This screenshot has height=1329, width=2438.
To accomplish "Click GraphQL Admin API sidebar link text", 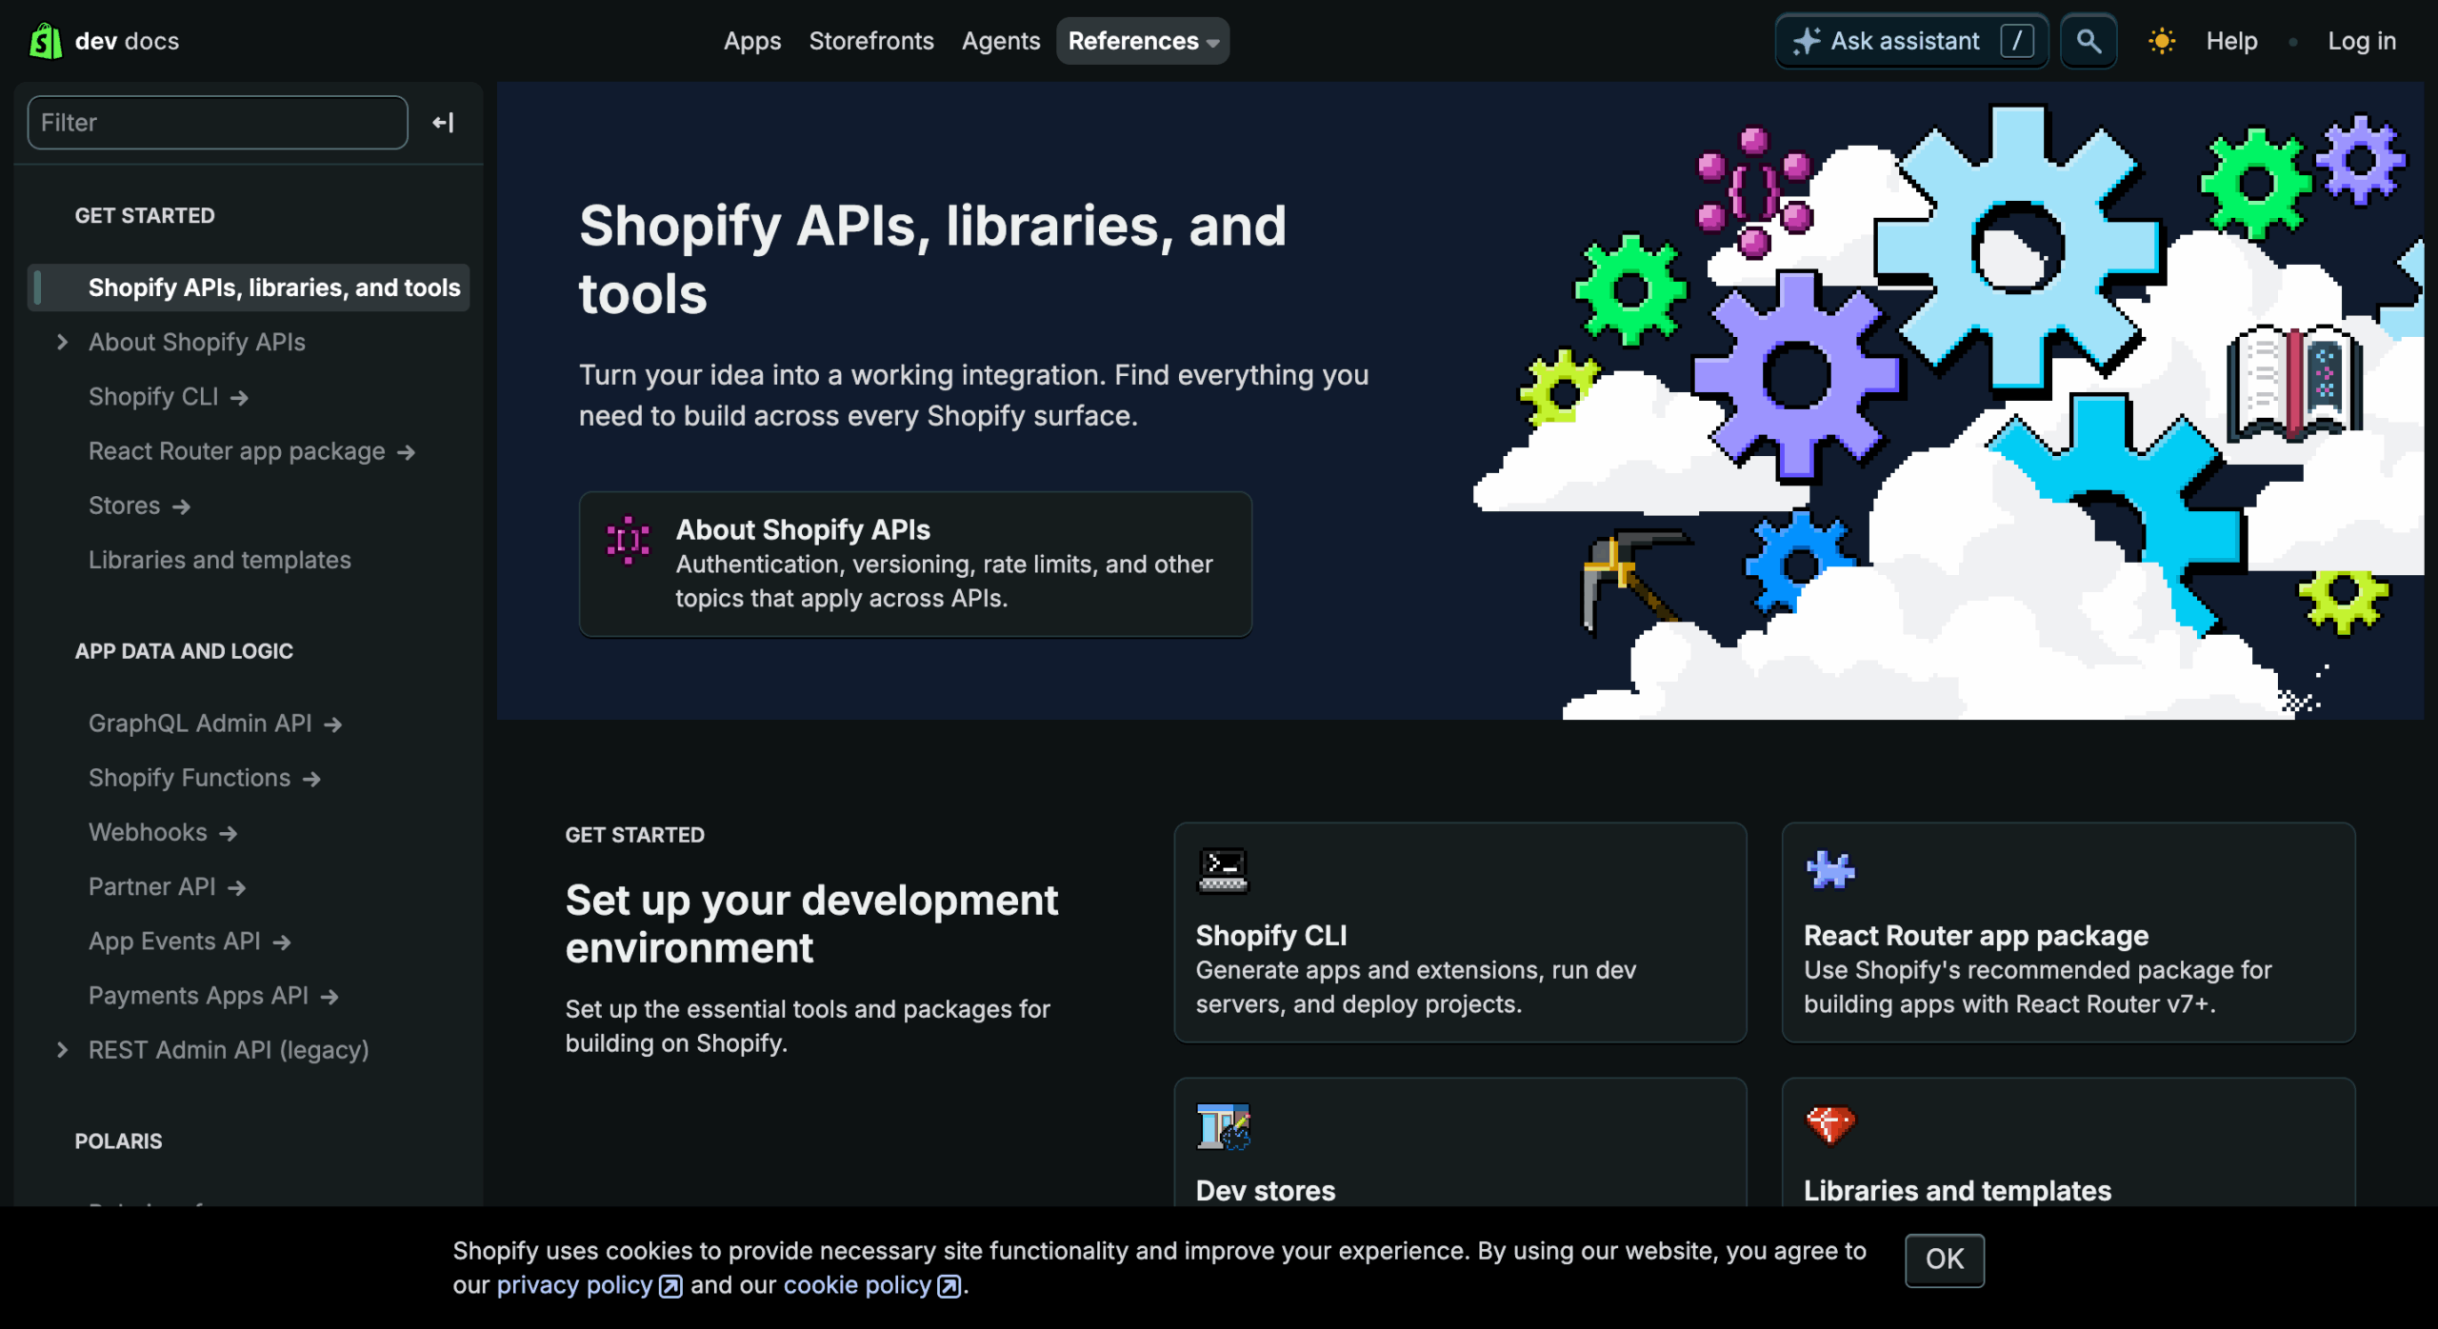I will pyautogui.click(x=200, y=724).
